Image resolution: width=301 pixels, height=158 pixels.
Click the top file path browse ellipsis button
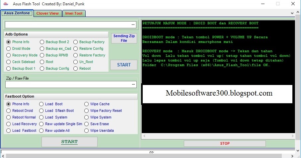click(133, 25)
